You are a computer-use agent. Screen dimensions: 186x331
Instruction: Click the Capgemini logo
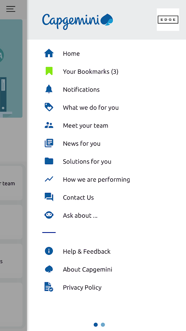click(x=77, y=22)
